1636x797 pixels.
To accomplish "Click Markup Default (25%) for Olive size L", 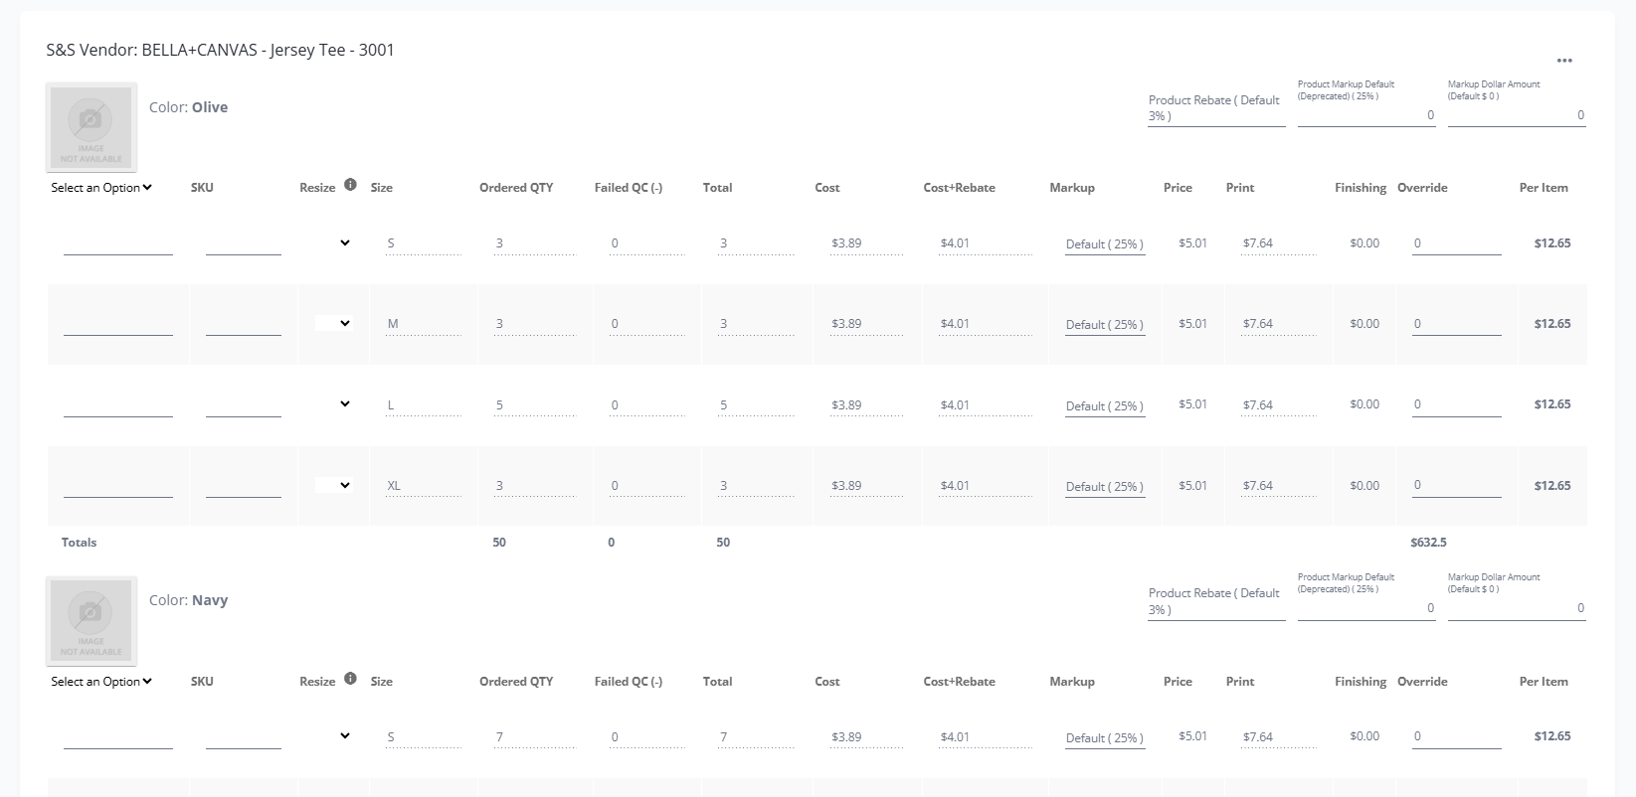I will pos(1104,406).
